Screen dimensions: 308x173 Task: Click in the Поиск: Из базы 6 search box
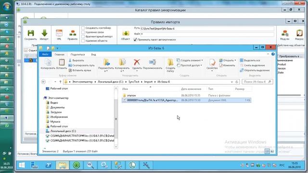(x=257, y=82)
